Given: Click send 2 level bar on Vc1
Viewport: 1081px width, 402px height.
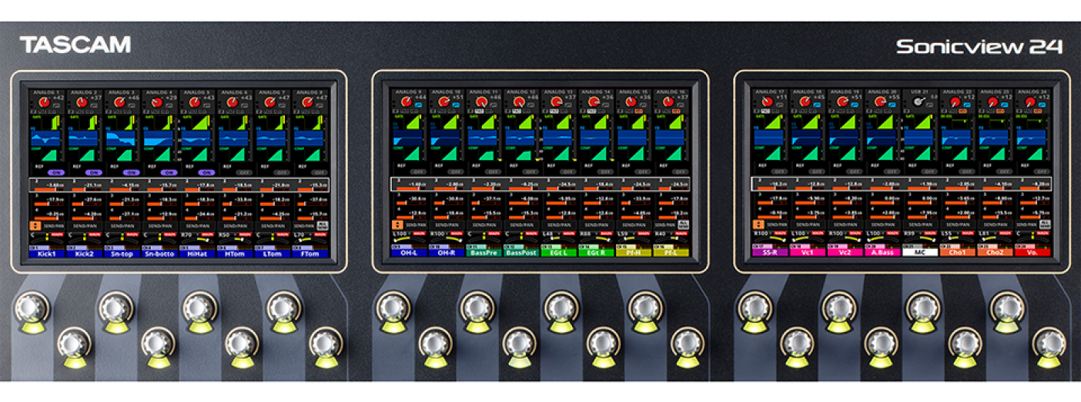Looking at the screenshot, I should (x=805, y=187).
